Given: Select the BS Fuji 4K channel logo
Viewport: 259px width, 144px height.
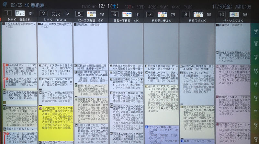Looking at the screenshot, I should [x=198, y=14].
